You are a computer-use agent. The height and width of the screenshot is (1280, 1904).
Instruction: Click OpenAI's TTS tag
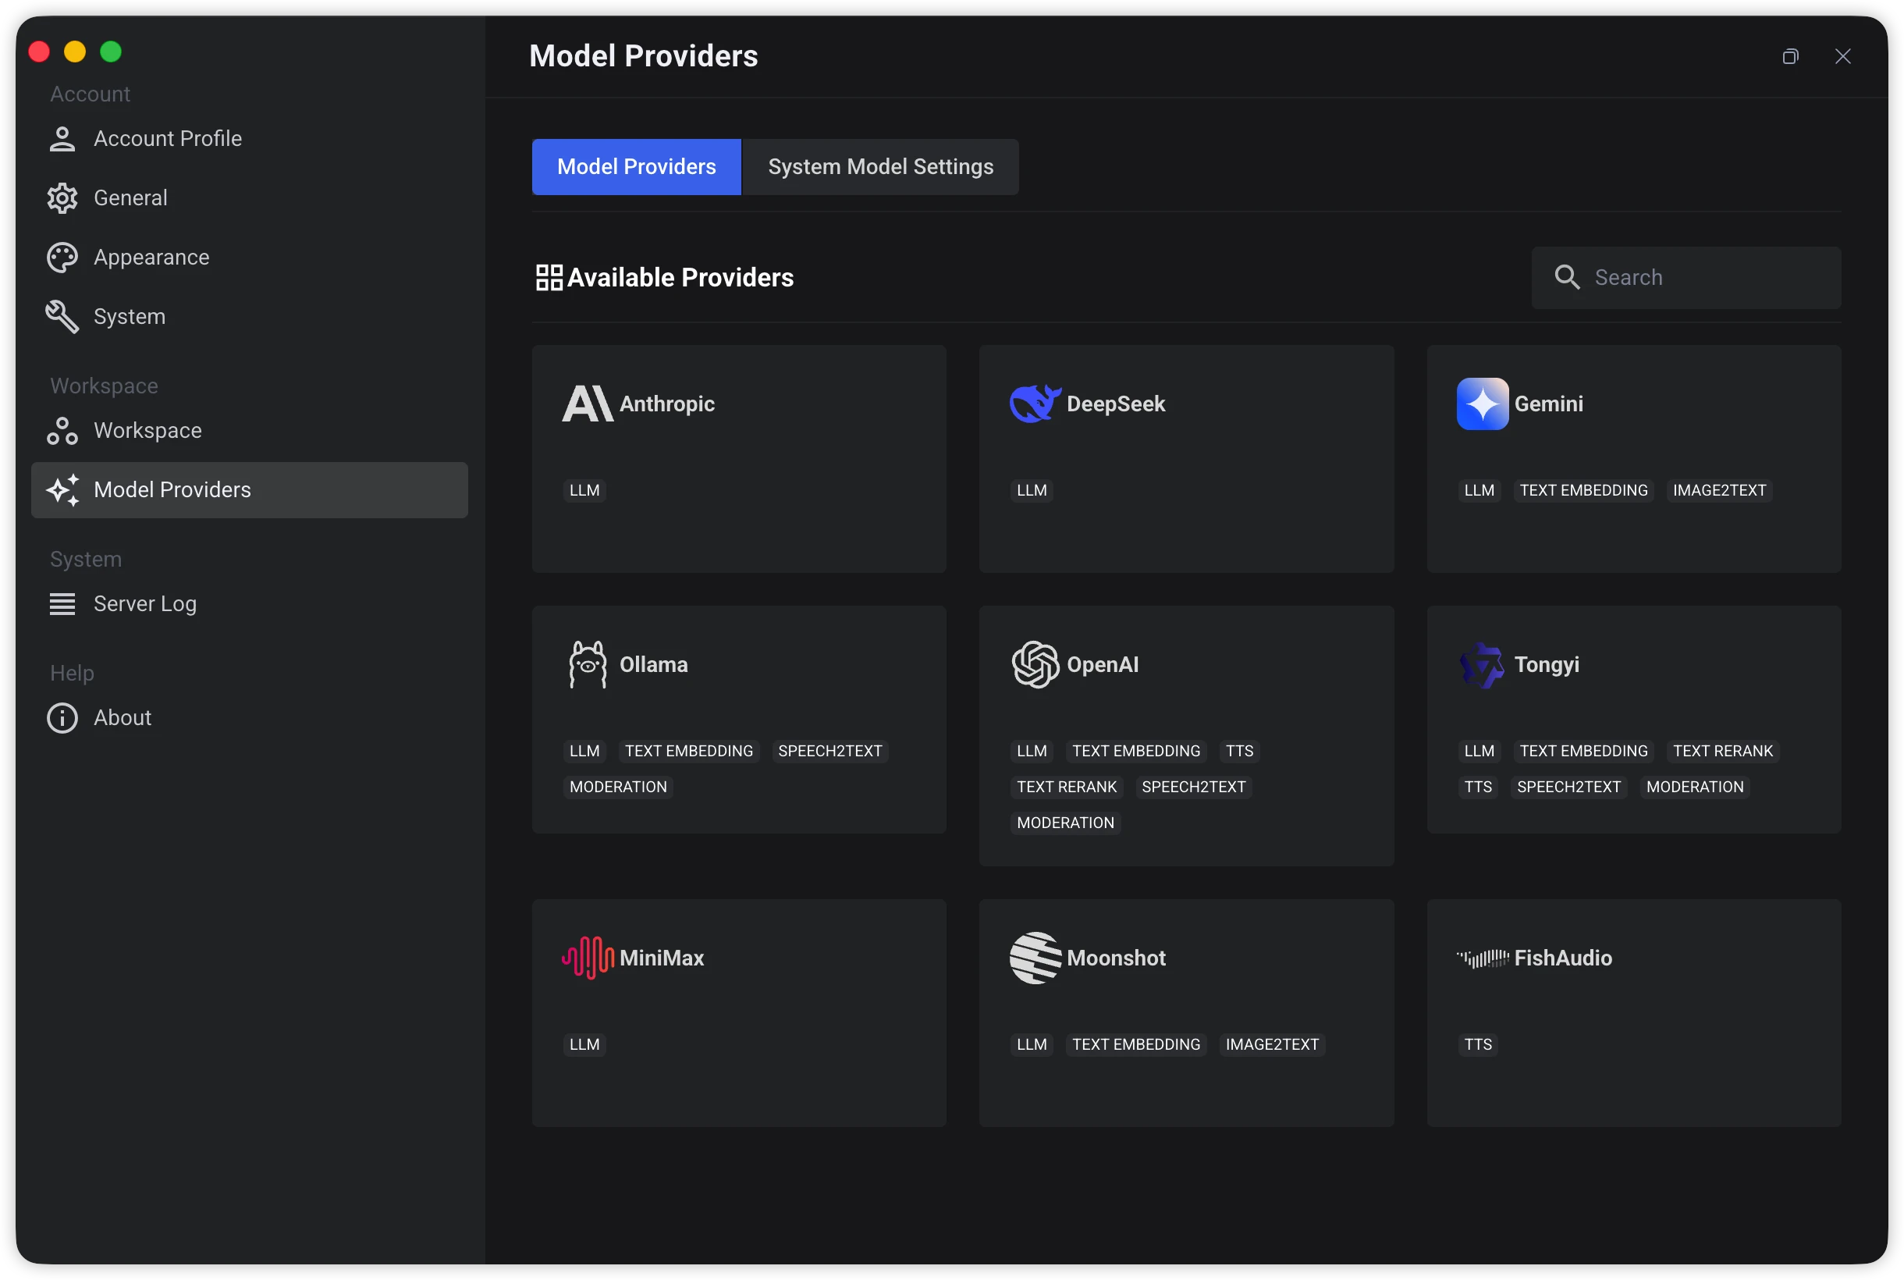(1239, 751)
